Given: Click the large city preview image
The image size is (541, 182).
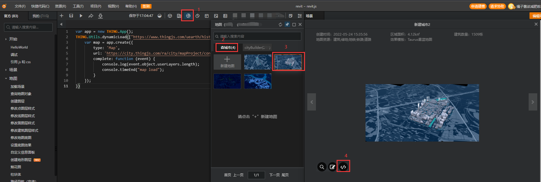Looking at the screenshot, I should point(422,113).
